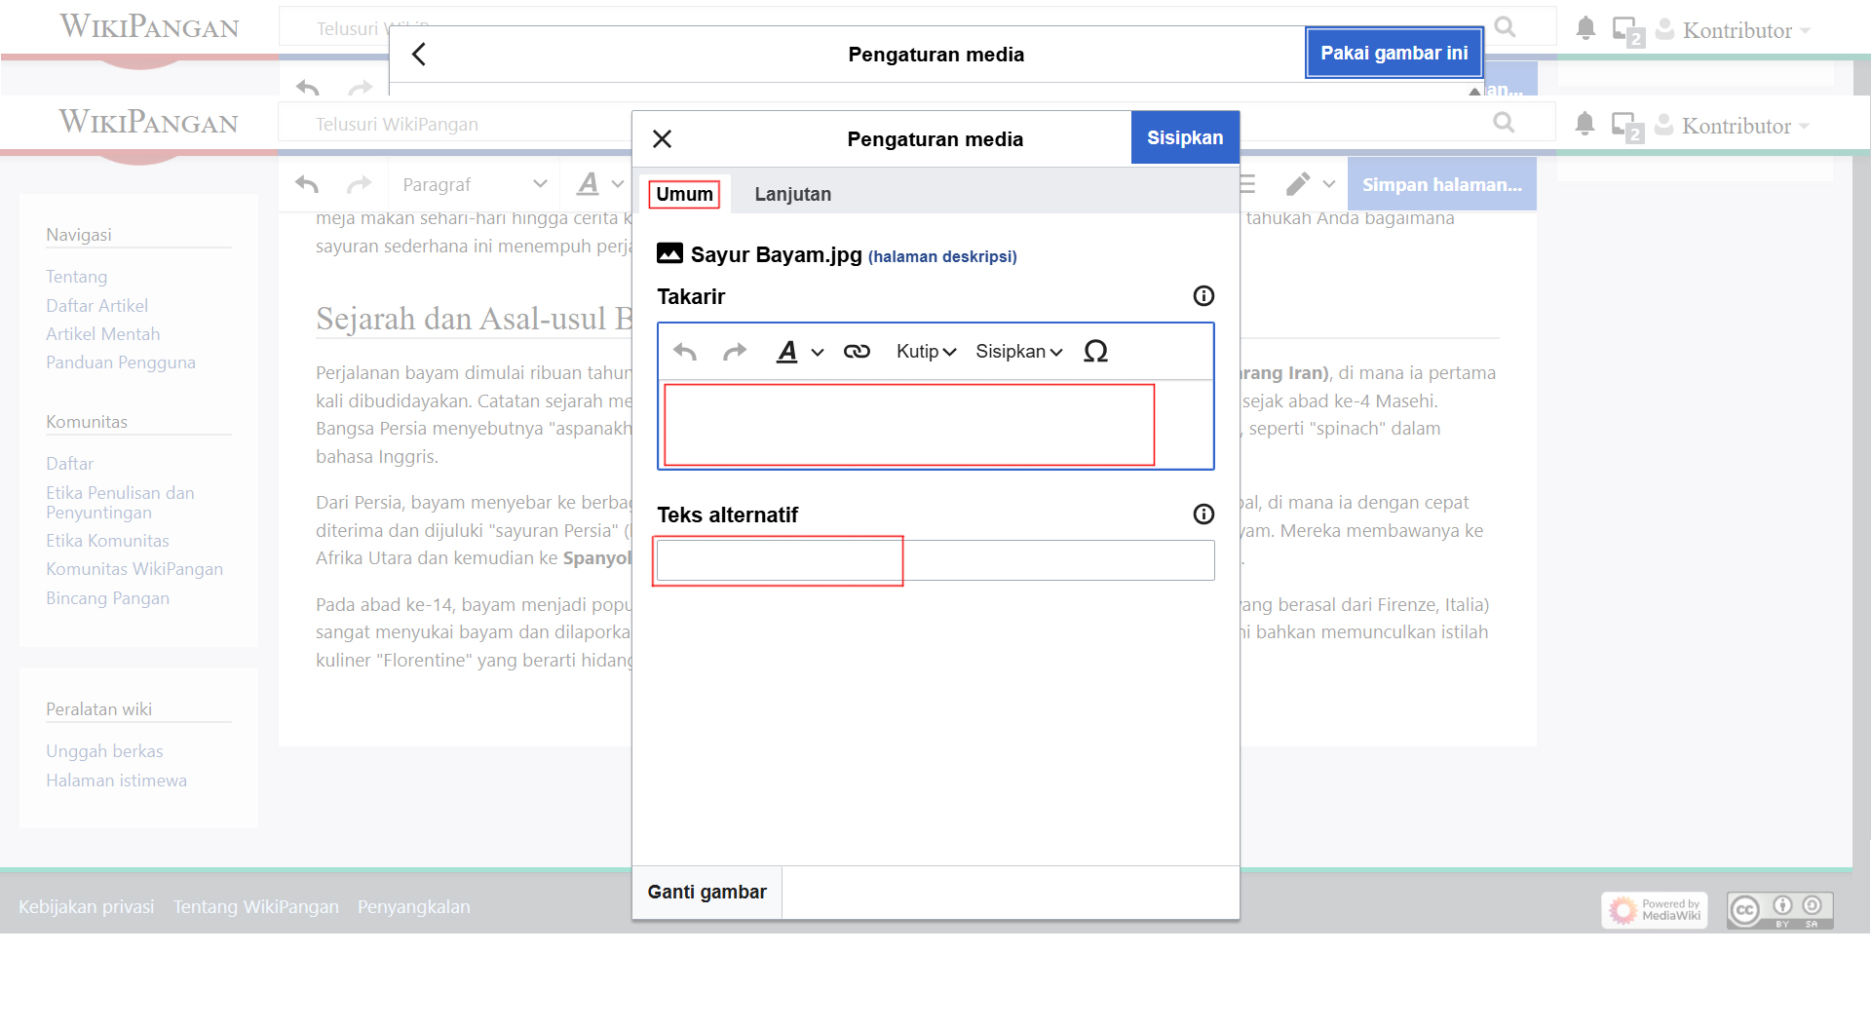Open the notifications bell icon

[x=1585, y=124]
